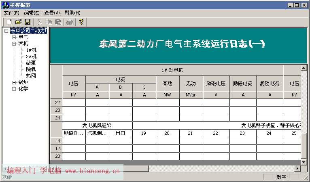Image resolution: width=310 pixels, height=182 pixels.
Task: Expand the 化学 tree node
Action: pyautogui.click(x=14, y=89)
